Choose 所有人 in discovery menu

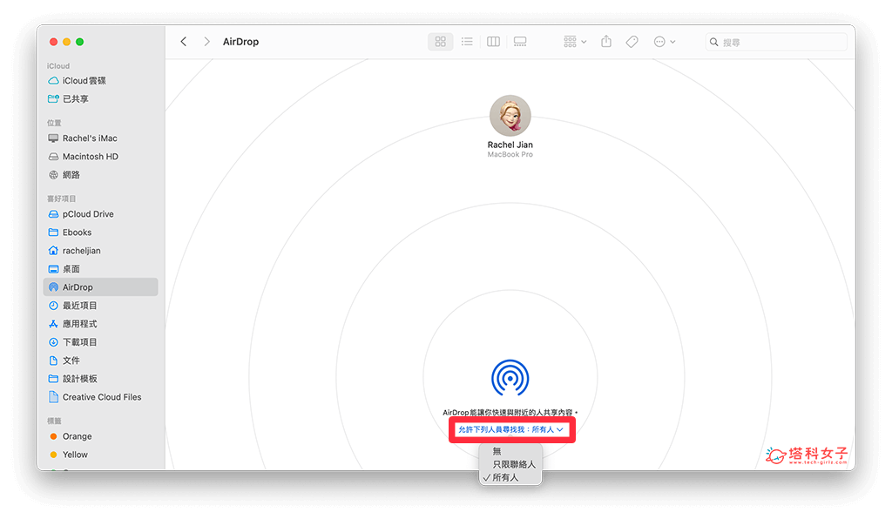coord(510,477)
